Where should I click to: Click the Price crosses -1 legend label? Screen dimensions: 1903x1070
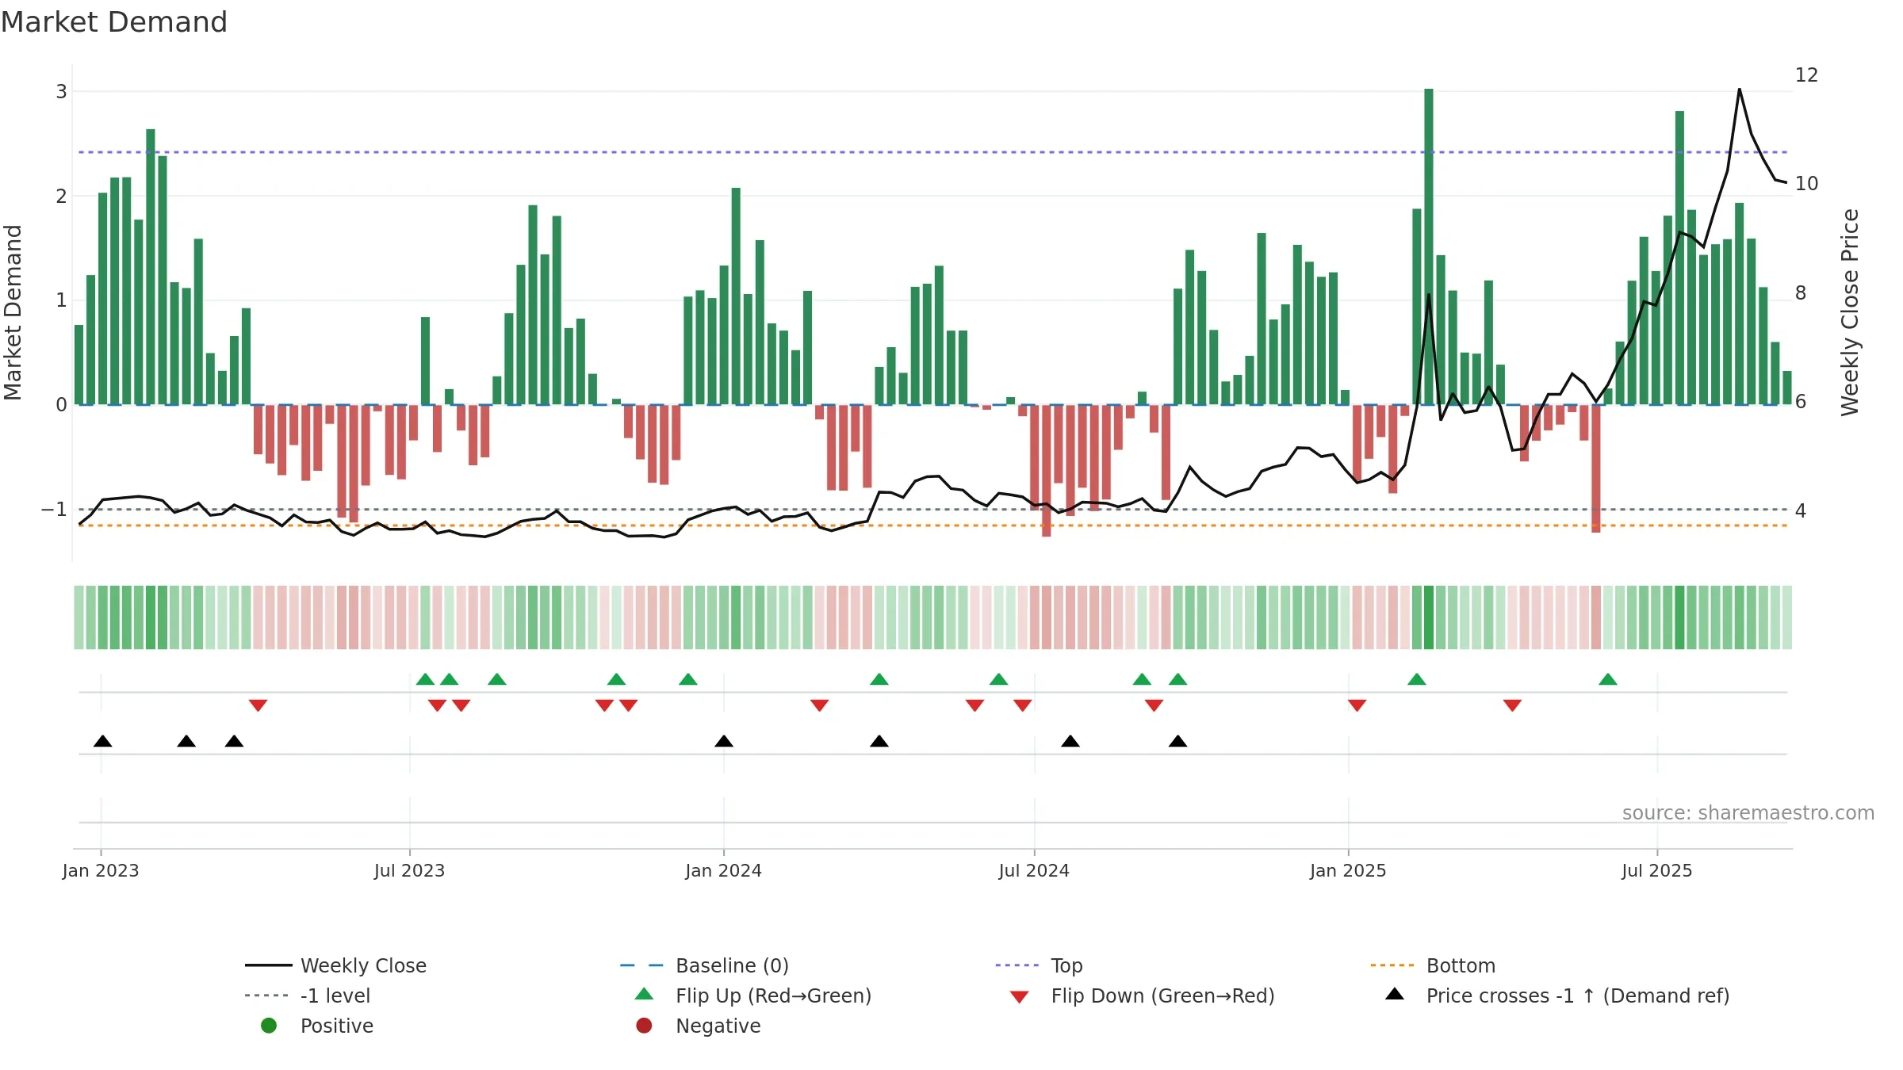[1578, 995]
